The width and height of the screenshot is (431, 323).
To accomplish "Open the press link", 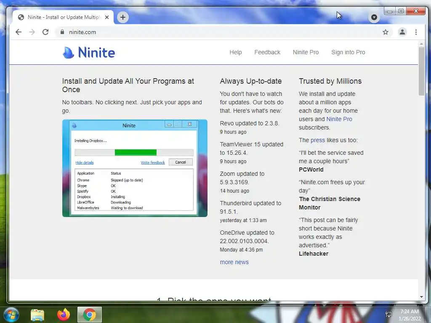I will pyautogui.click(x=317, y=140).
